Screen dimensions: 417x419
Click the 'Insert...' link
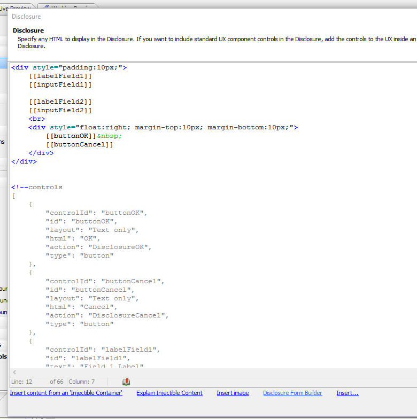pos(347,393)
